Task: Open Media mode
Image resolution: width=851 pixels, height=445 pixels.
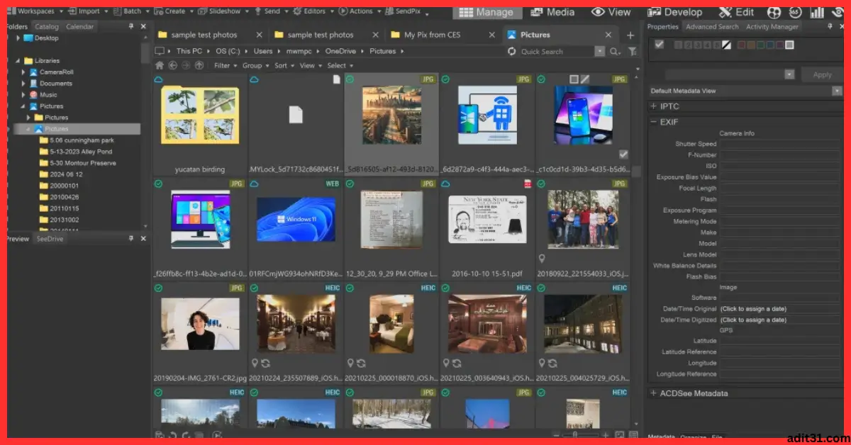Action: (552, 12)
